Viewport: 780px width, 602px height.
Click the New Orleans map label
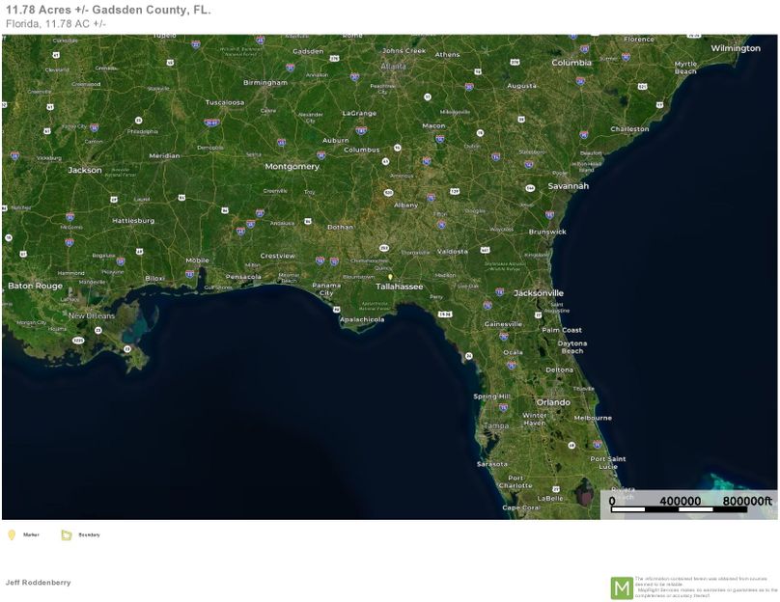(x=91, y=315)
